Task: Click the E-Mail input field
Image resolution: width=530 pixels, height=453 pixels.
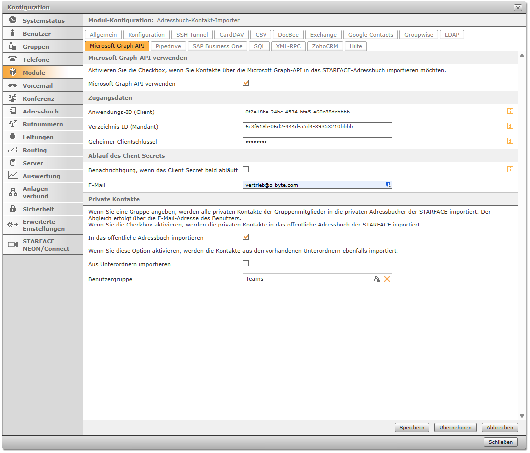Action: tap(314, 185)
